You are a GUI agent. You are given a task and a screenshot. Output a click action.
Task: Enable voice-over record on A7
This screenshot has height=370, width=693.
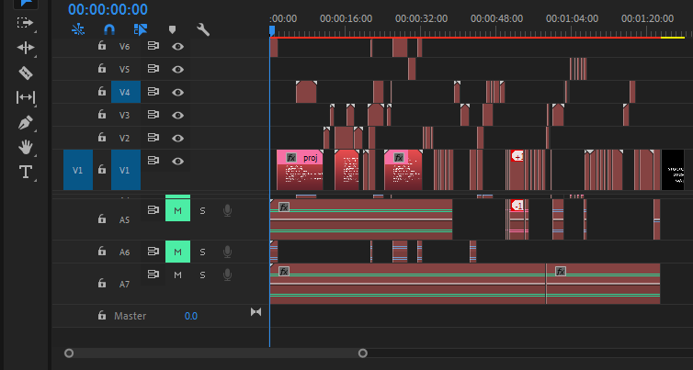(227, 275)
